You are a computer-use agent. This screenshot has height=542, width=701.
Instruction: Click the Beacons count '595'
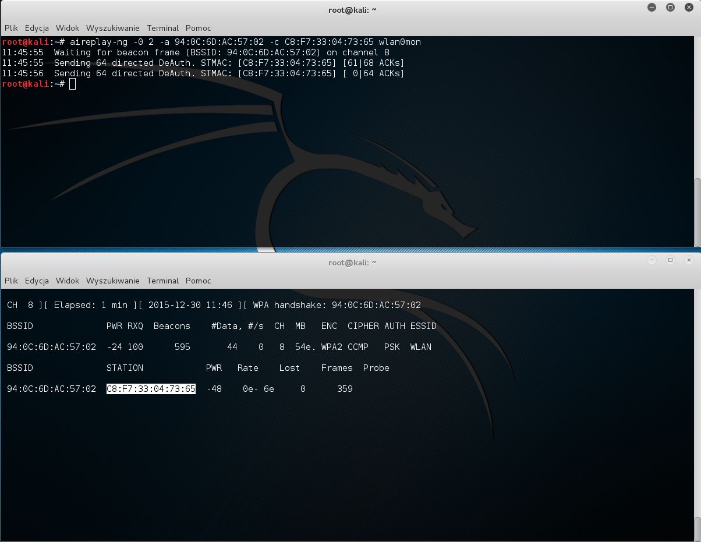pyautogui.click(x=182, y=347)
